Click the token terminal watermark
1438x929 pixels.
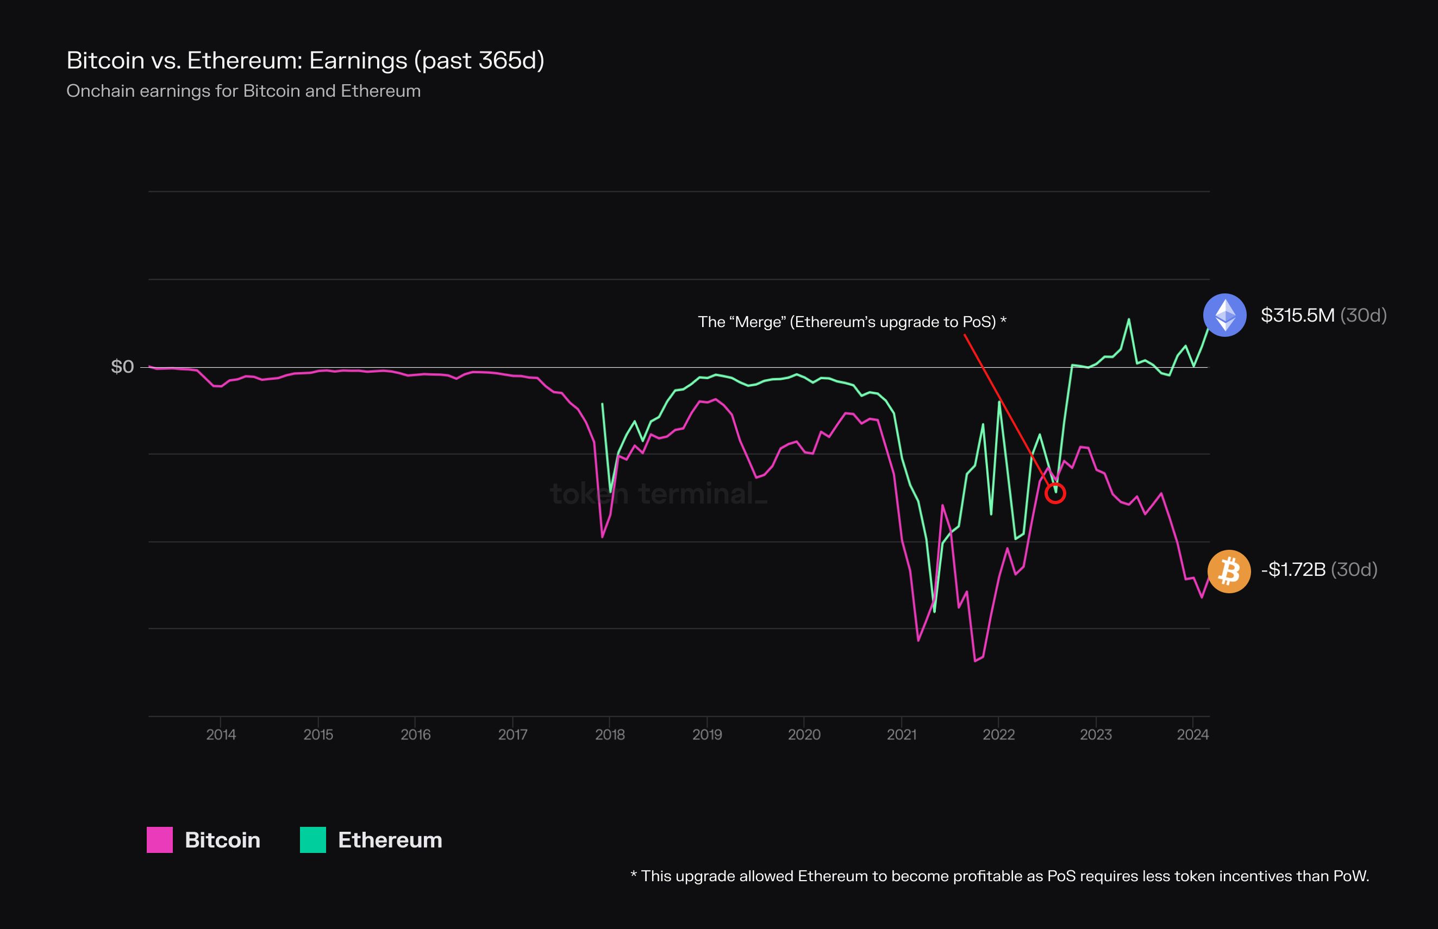point(658,493)
